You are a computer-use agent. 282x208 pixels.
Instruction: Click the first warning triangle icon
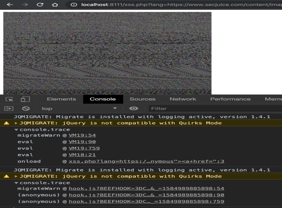(x=7, y=123)
